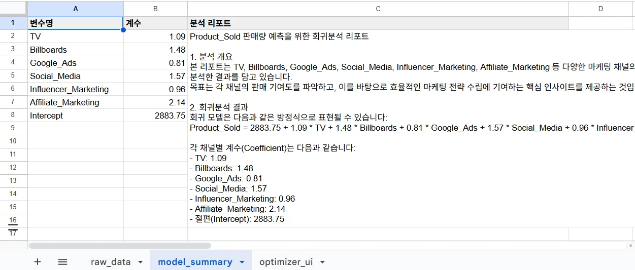The image size is (635, 270).
Task: Switch to the raw_data sheet tab
Action: (x=110, y=262)
